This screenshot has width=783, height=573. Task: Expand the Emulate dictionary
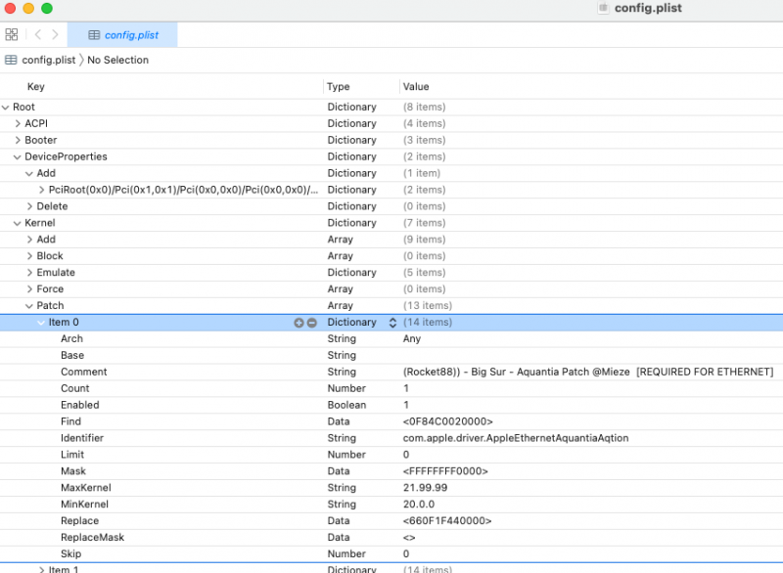[x=29, y=273]
